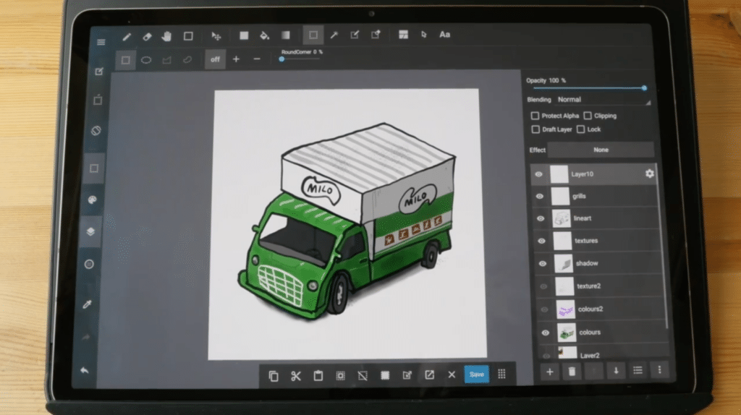Viewport: 741px width, 415px height.
Task: Toggle the off selection mode button
Action: coord(215,59)
